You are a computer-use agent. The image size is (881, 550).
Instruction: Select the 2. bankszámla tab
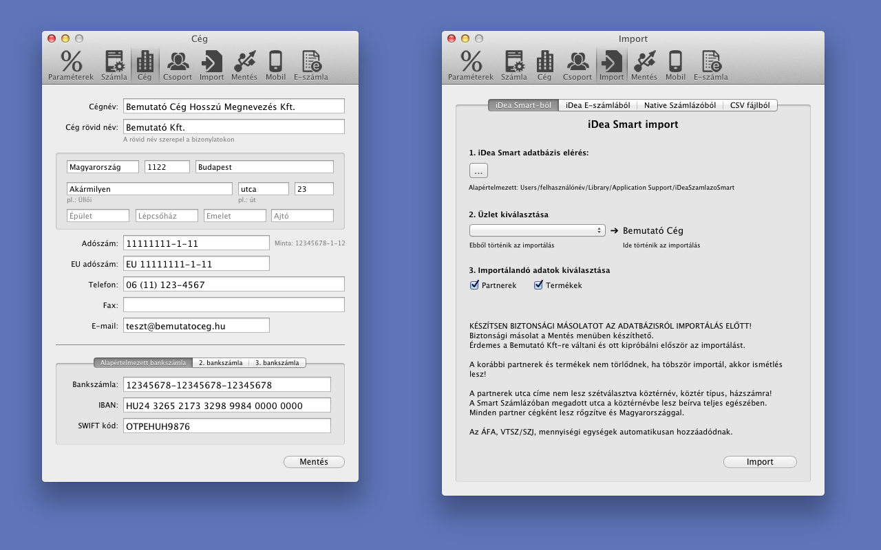click(x=221, y=362)
